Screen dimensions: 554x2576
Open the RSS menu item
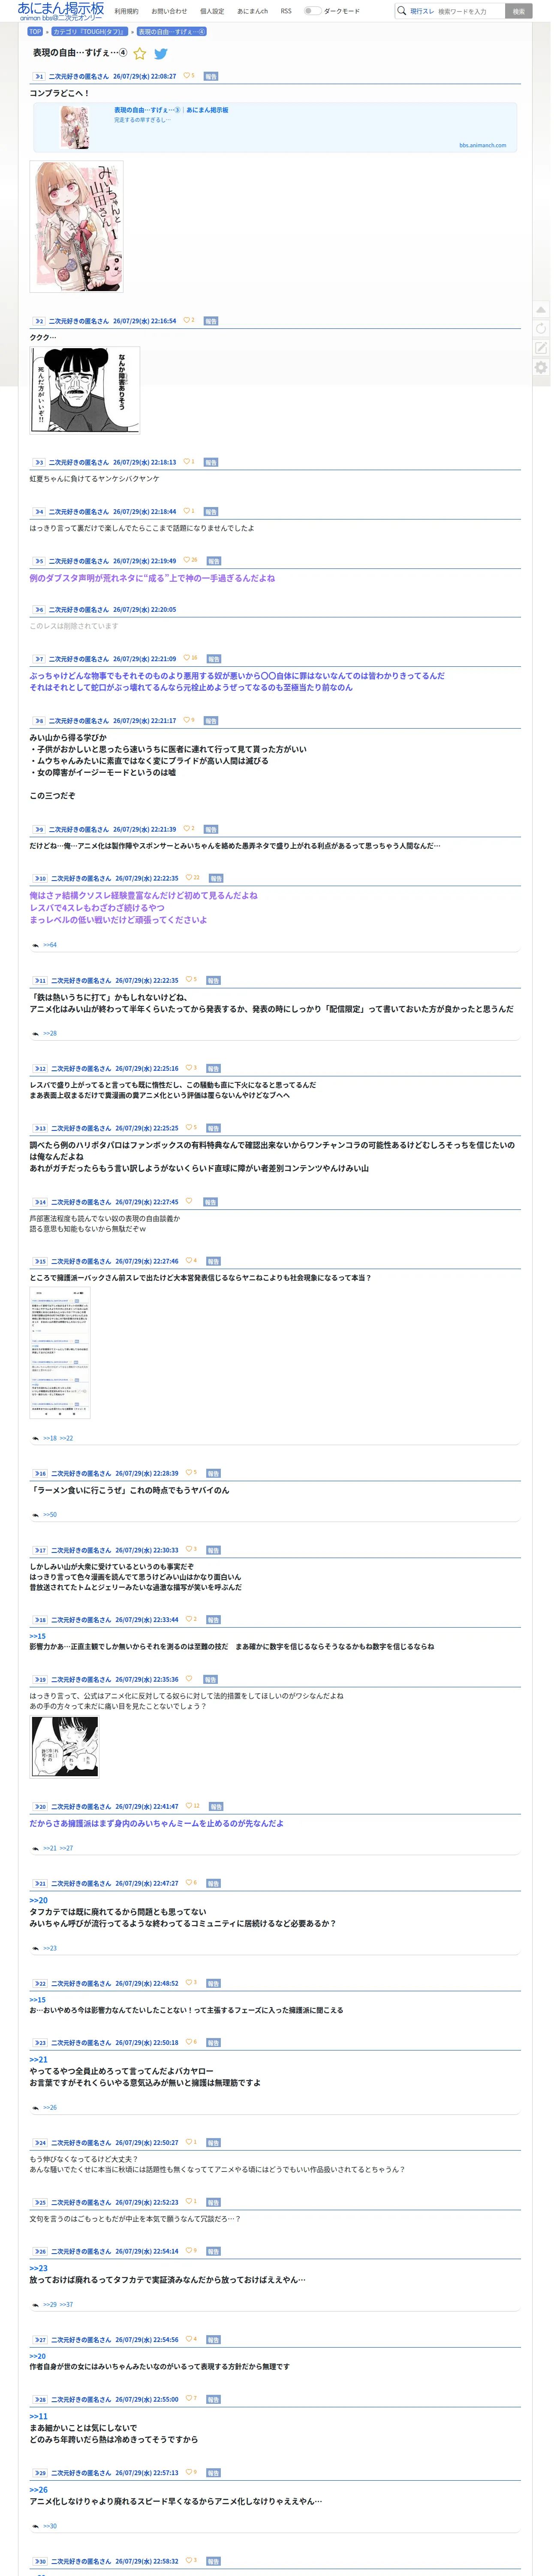coord(286,11)
